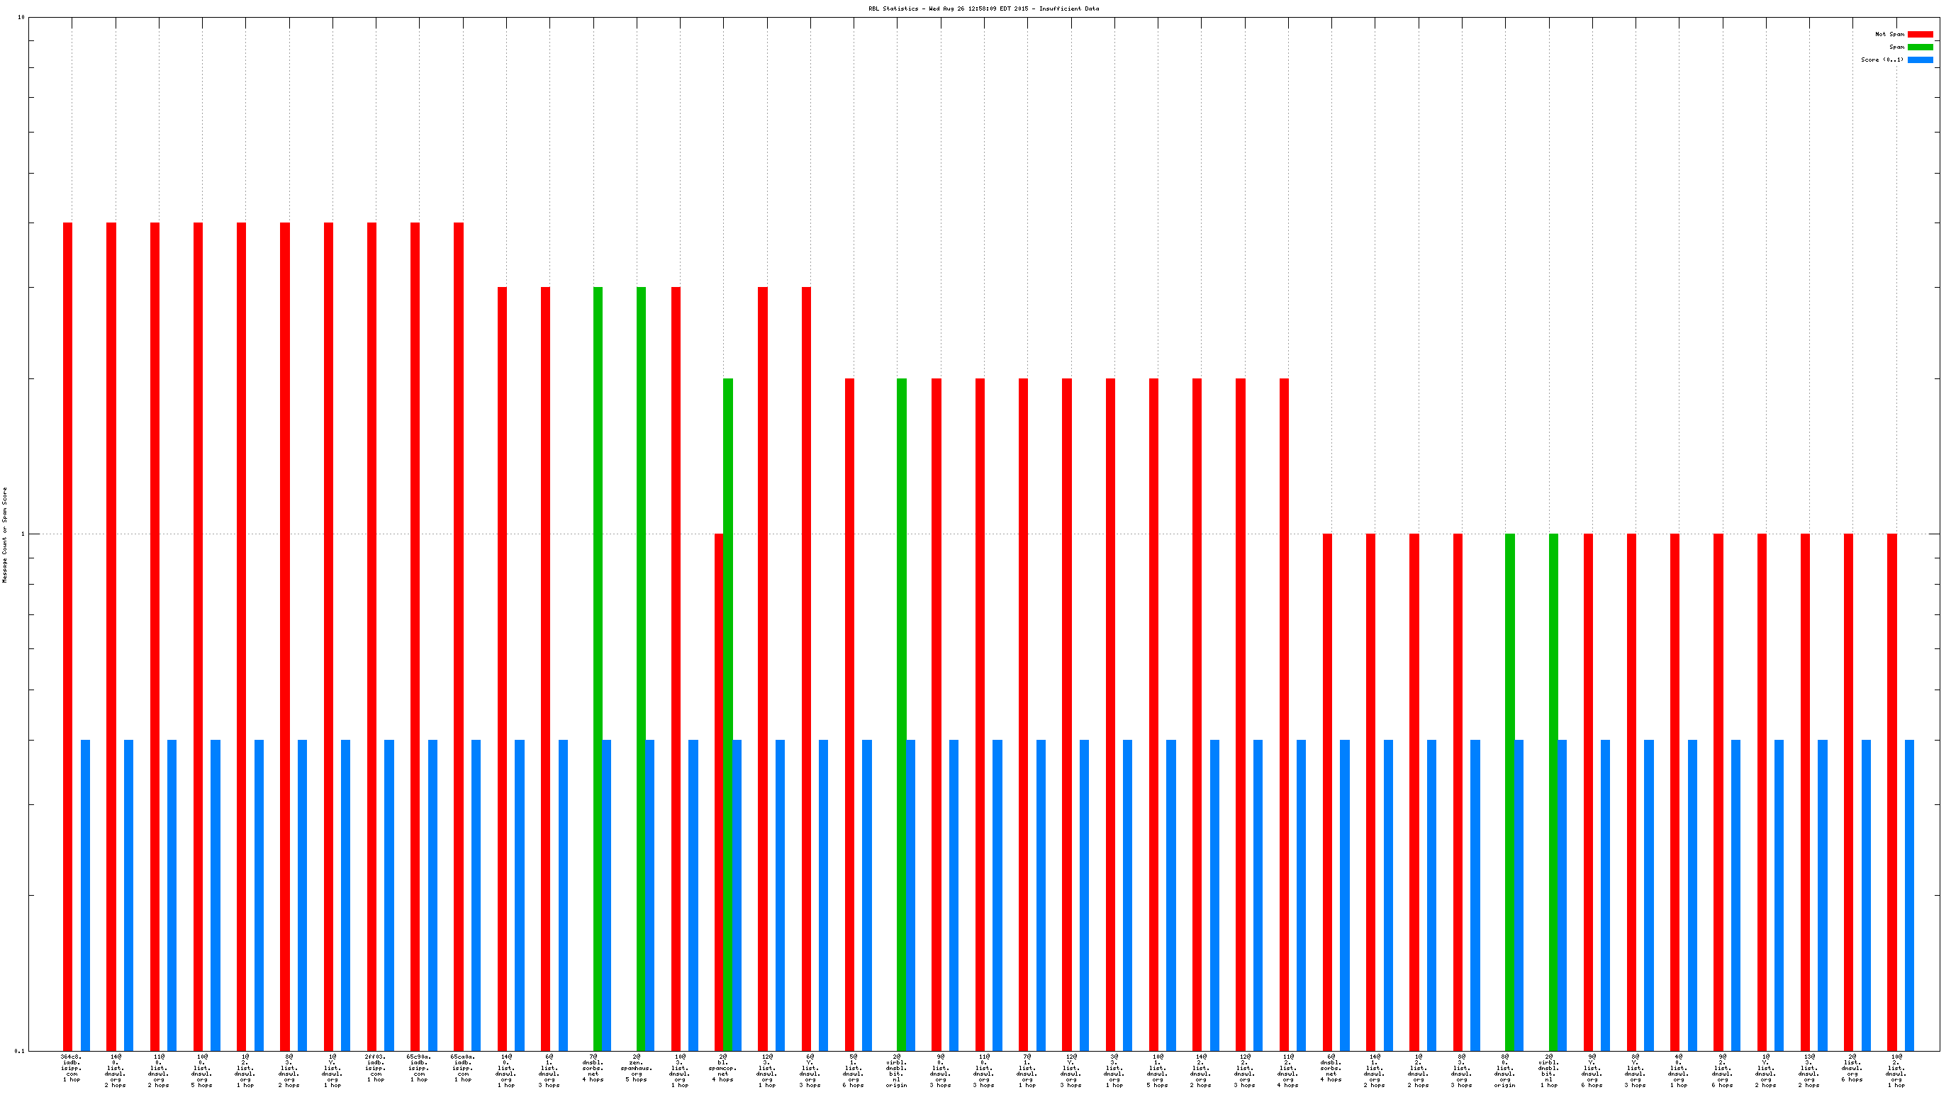Viewport: 1951px width, 1097px height.
Task: Click the 13@ 3.list.dnswl.org label
Action: (1809, 1072)
